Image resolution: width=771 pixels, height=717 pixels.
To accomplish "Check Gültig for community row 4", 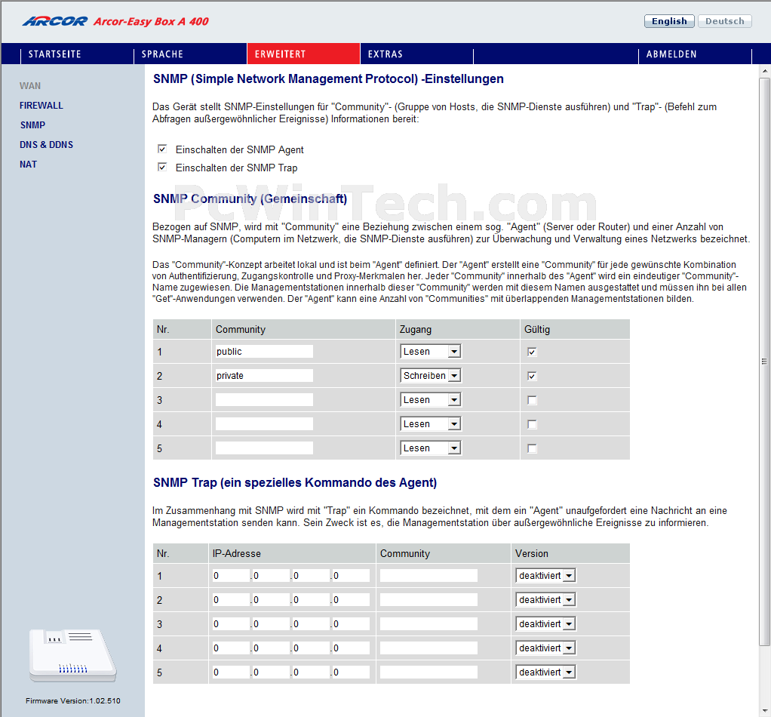I will 532,424.
